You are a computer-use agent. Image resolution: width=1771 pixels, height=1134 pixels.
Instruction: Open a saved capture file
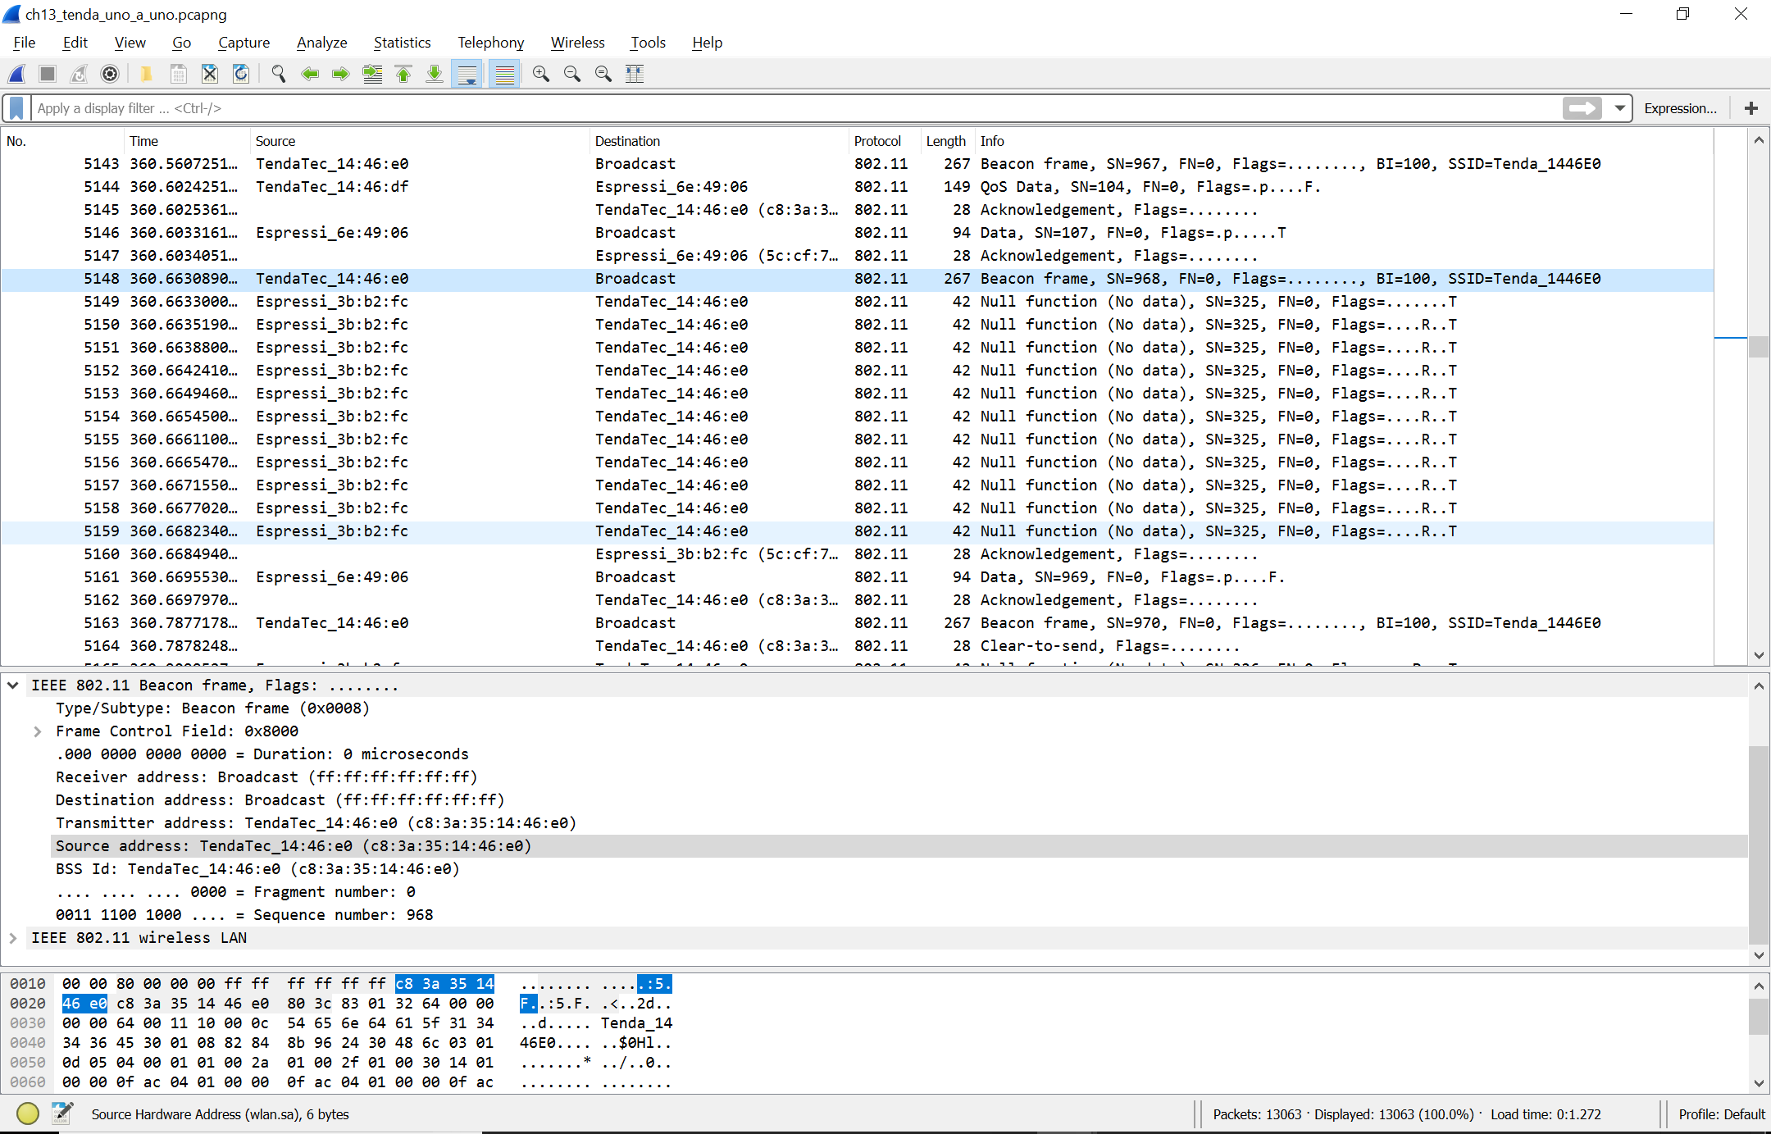(147, 74)
